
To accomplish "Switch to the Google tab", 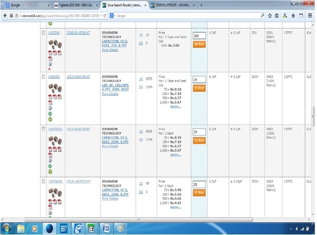I will [x=27, y=5].
